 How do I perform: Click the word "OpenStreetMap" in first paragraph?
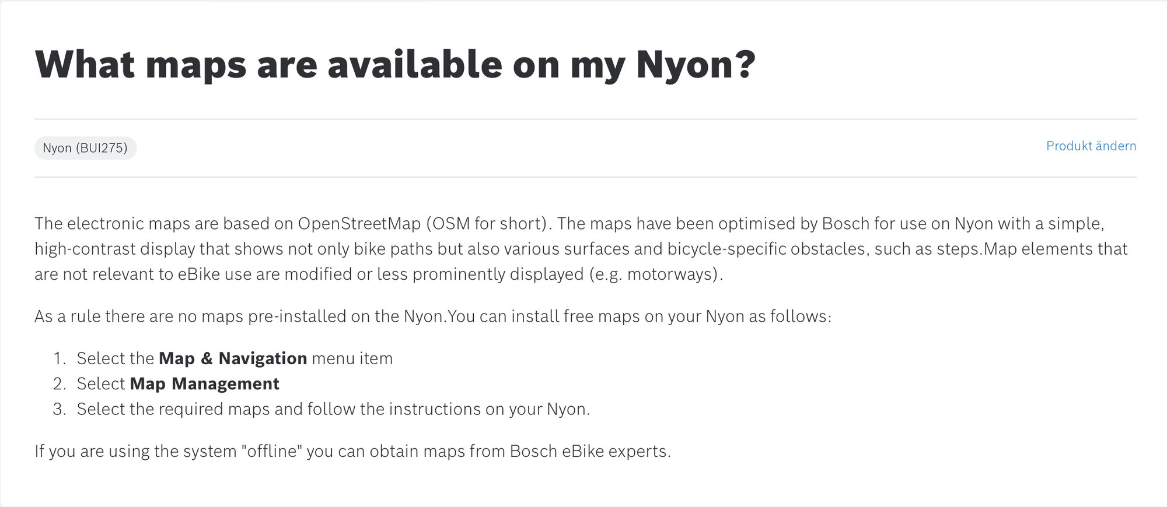tap(359, 224)
